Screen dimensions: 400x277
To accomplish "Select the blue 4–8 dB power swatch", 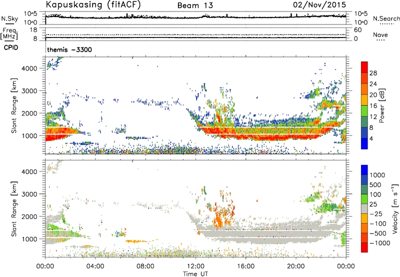I will click(x=364, y=133).
